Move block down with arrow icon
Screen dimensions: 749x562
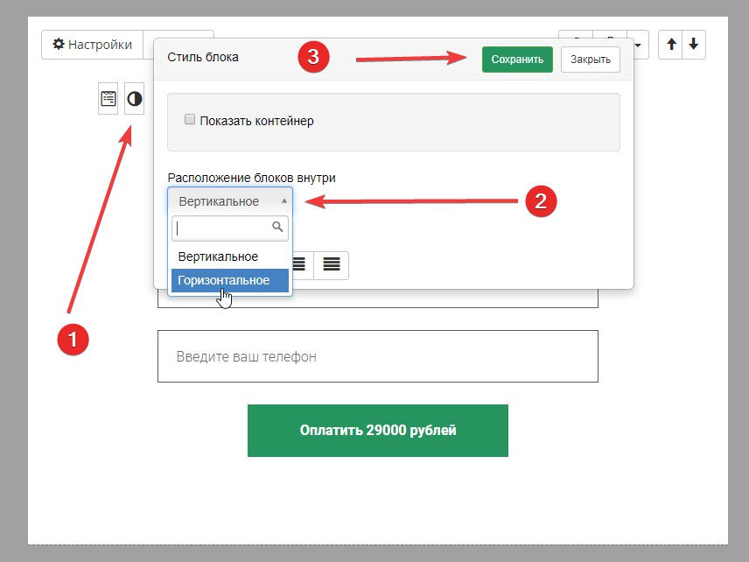[694, 45]
